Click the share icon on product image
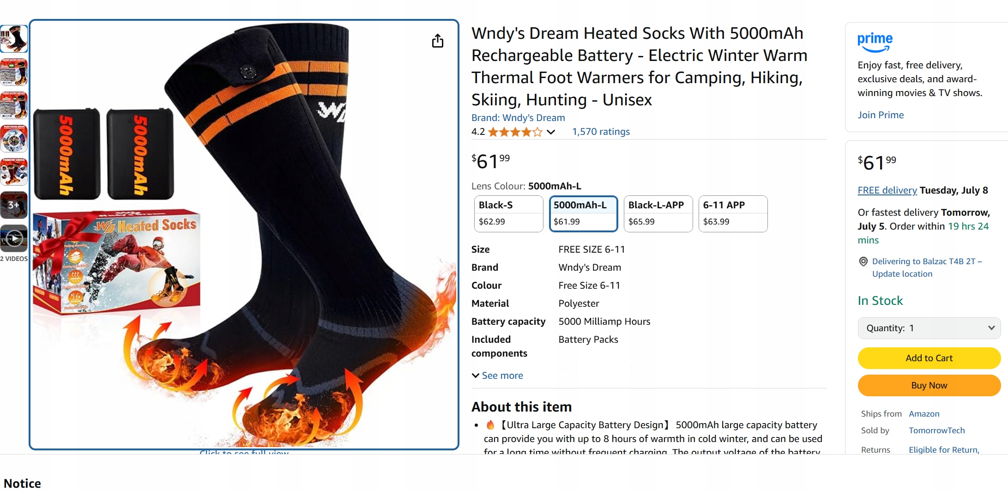The width and height of the screenshot is (1008, 491). (437, 41)
